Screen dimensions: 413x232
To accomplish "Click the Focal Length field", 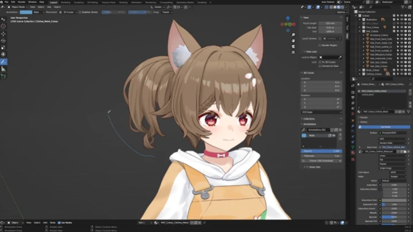I will point(330,23).
